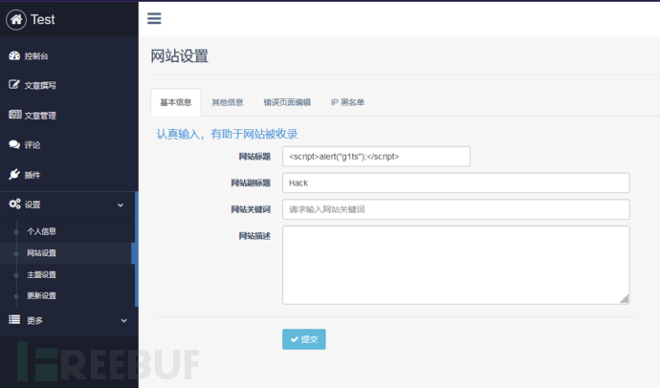
Task: Click the speech bubbles icon for 评论
Action: click(x=14, y=144)
